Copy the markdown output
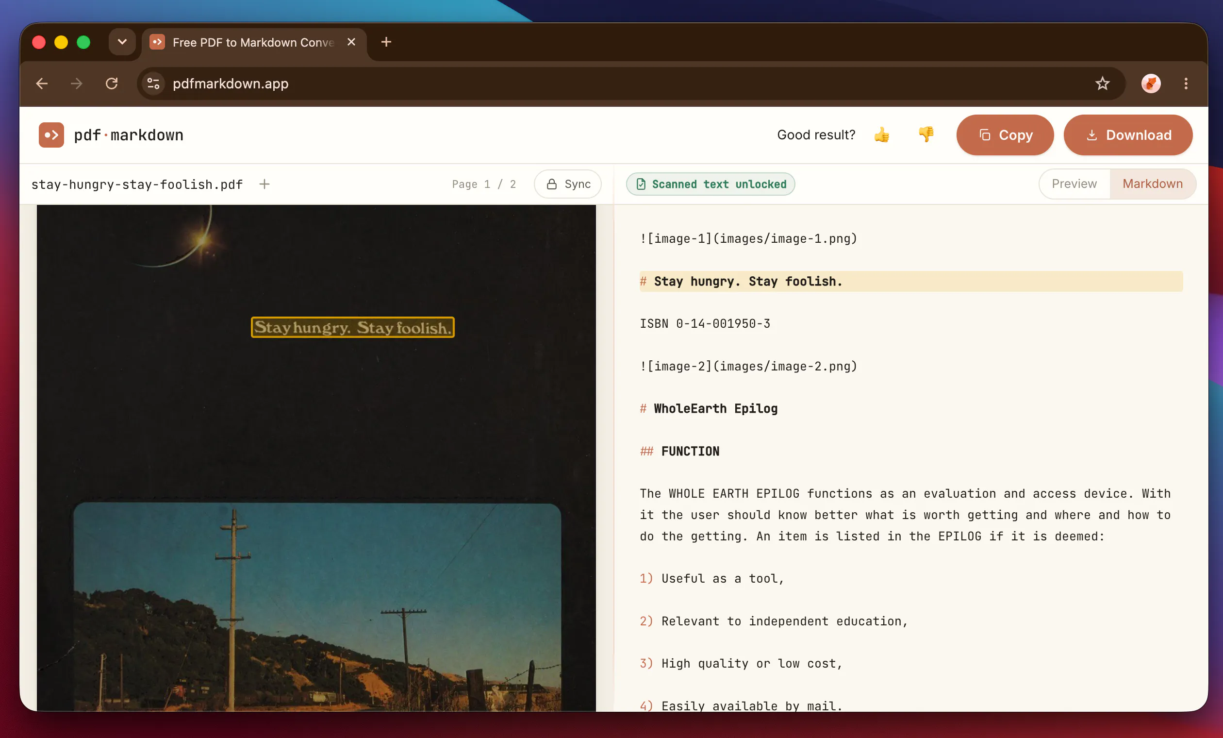Screen dimensions: 1223x738 pyautogui.click(x=1005, y=135)
